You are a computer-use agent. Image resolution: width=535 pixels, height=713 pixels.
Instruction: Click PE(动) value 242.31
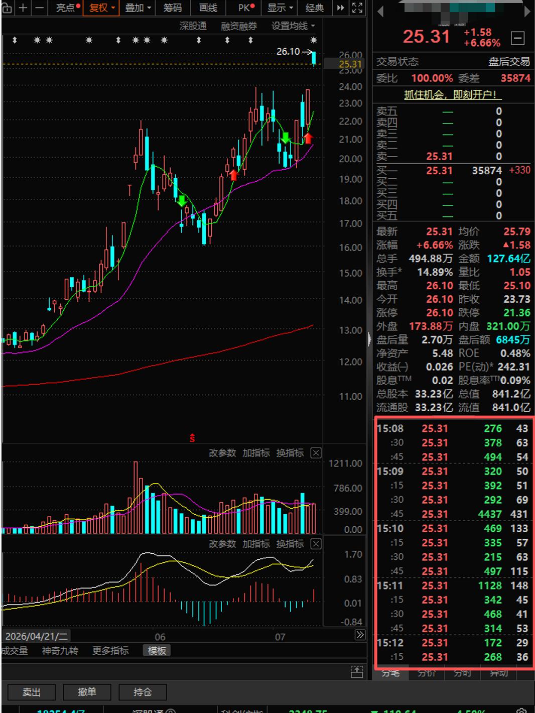click(514, 367)
